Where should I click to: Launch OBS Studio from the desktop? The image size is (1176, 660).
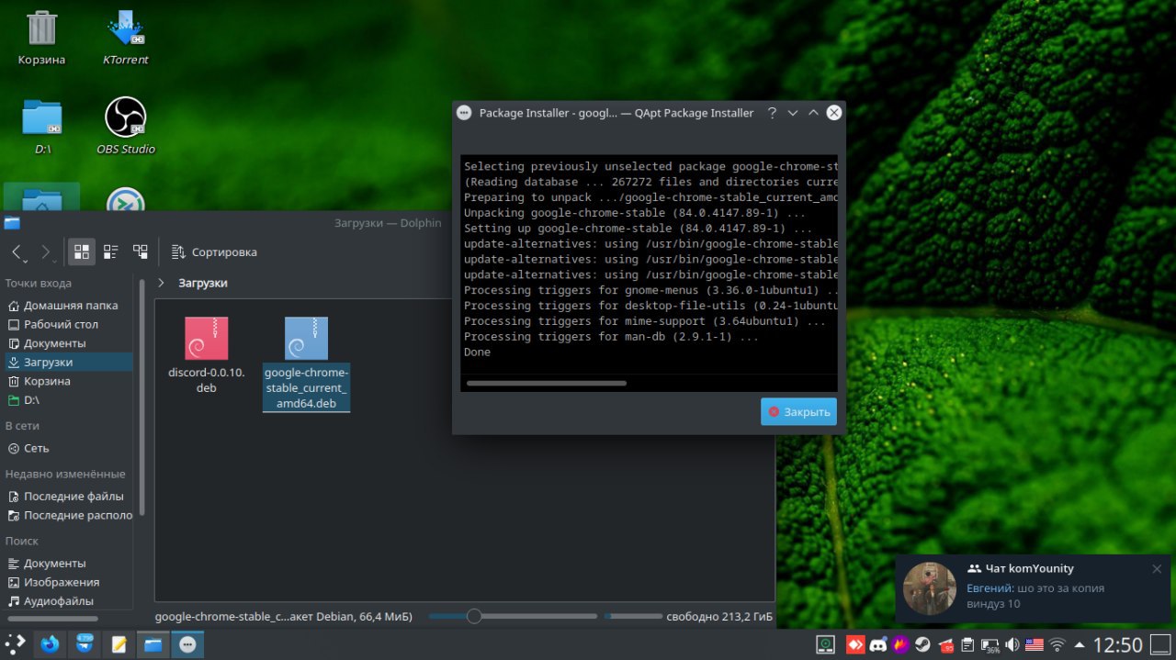pyautogui.click(x=126, y=127)
